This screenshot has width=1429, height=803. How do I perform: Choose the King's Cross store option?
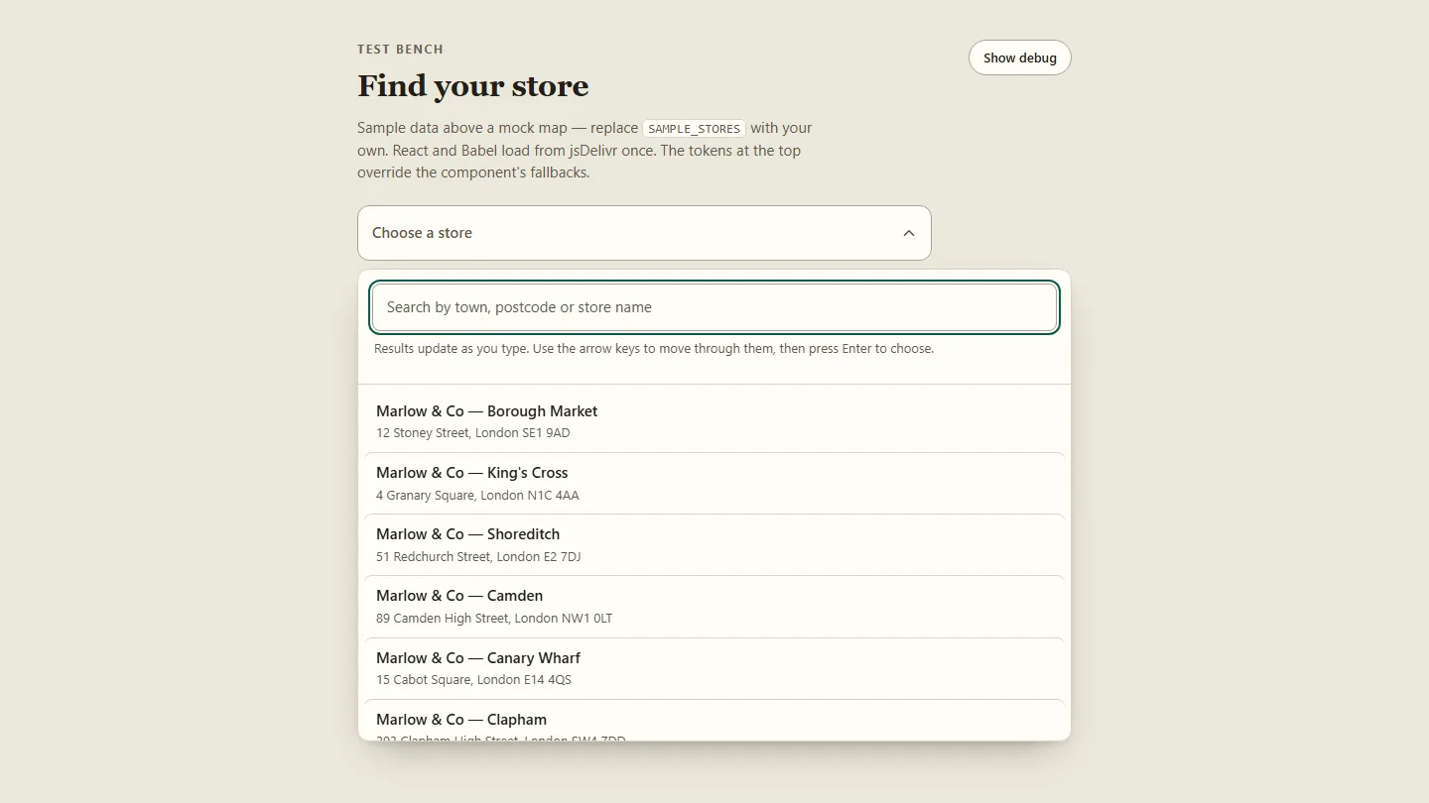(714, 483)
